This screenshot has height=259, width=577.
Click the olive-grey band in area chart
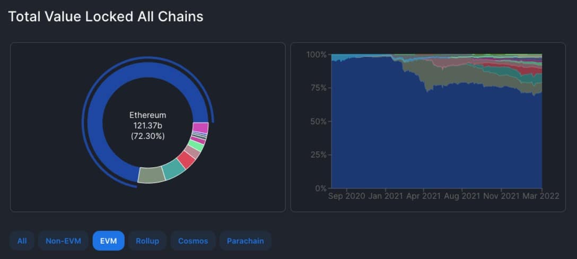click(445, 75)
